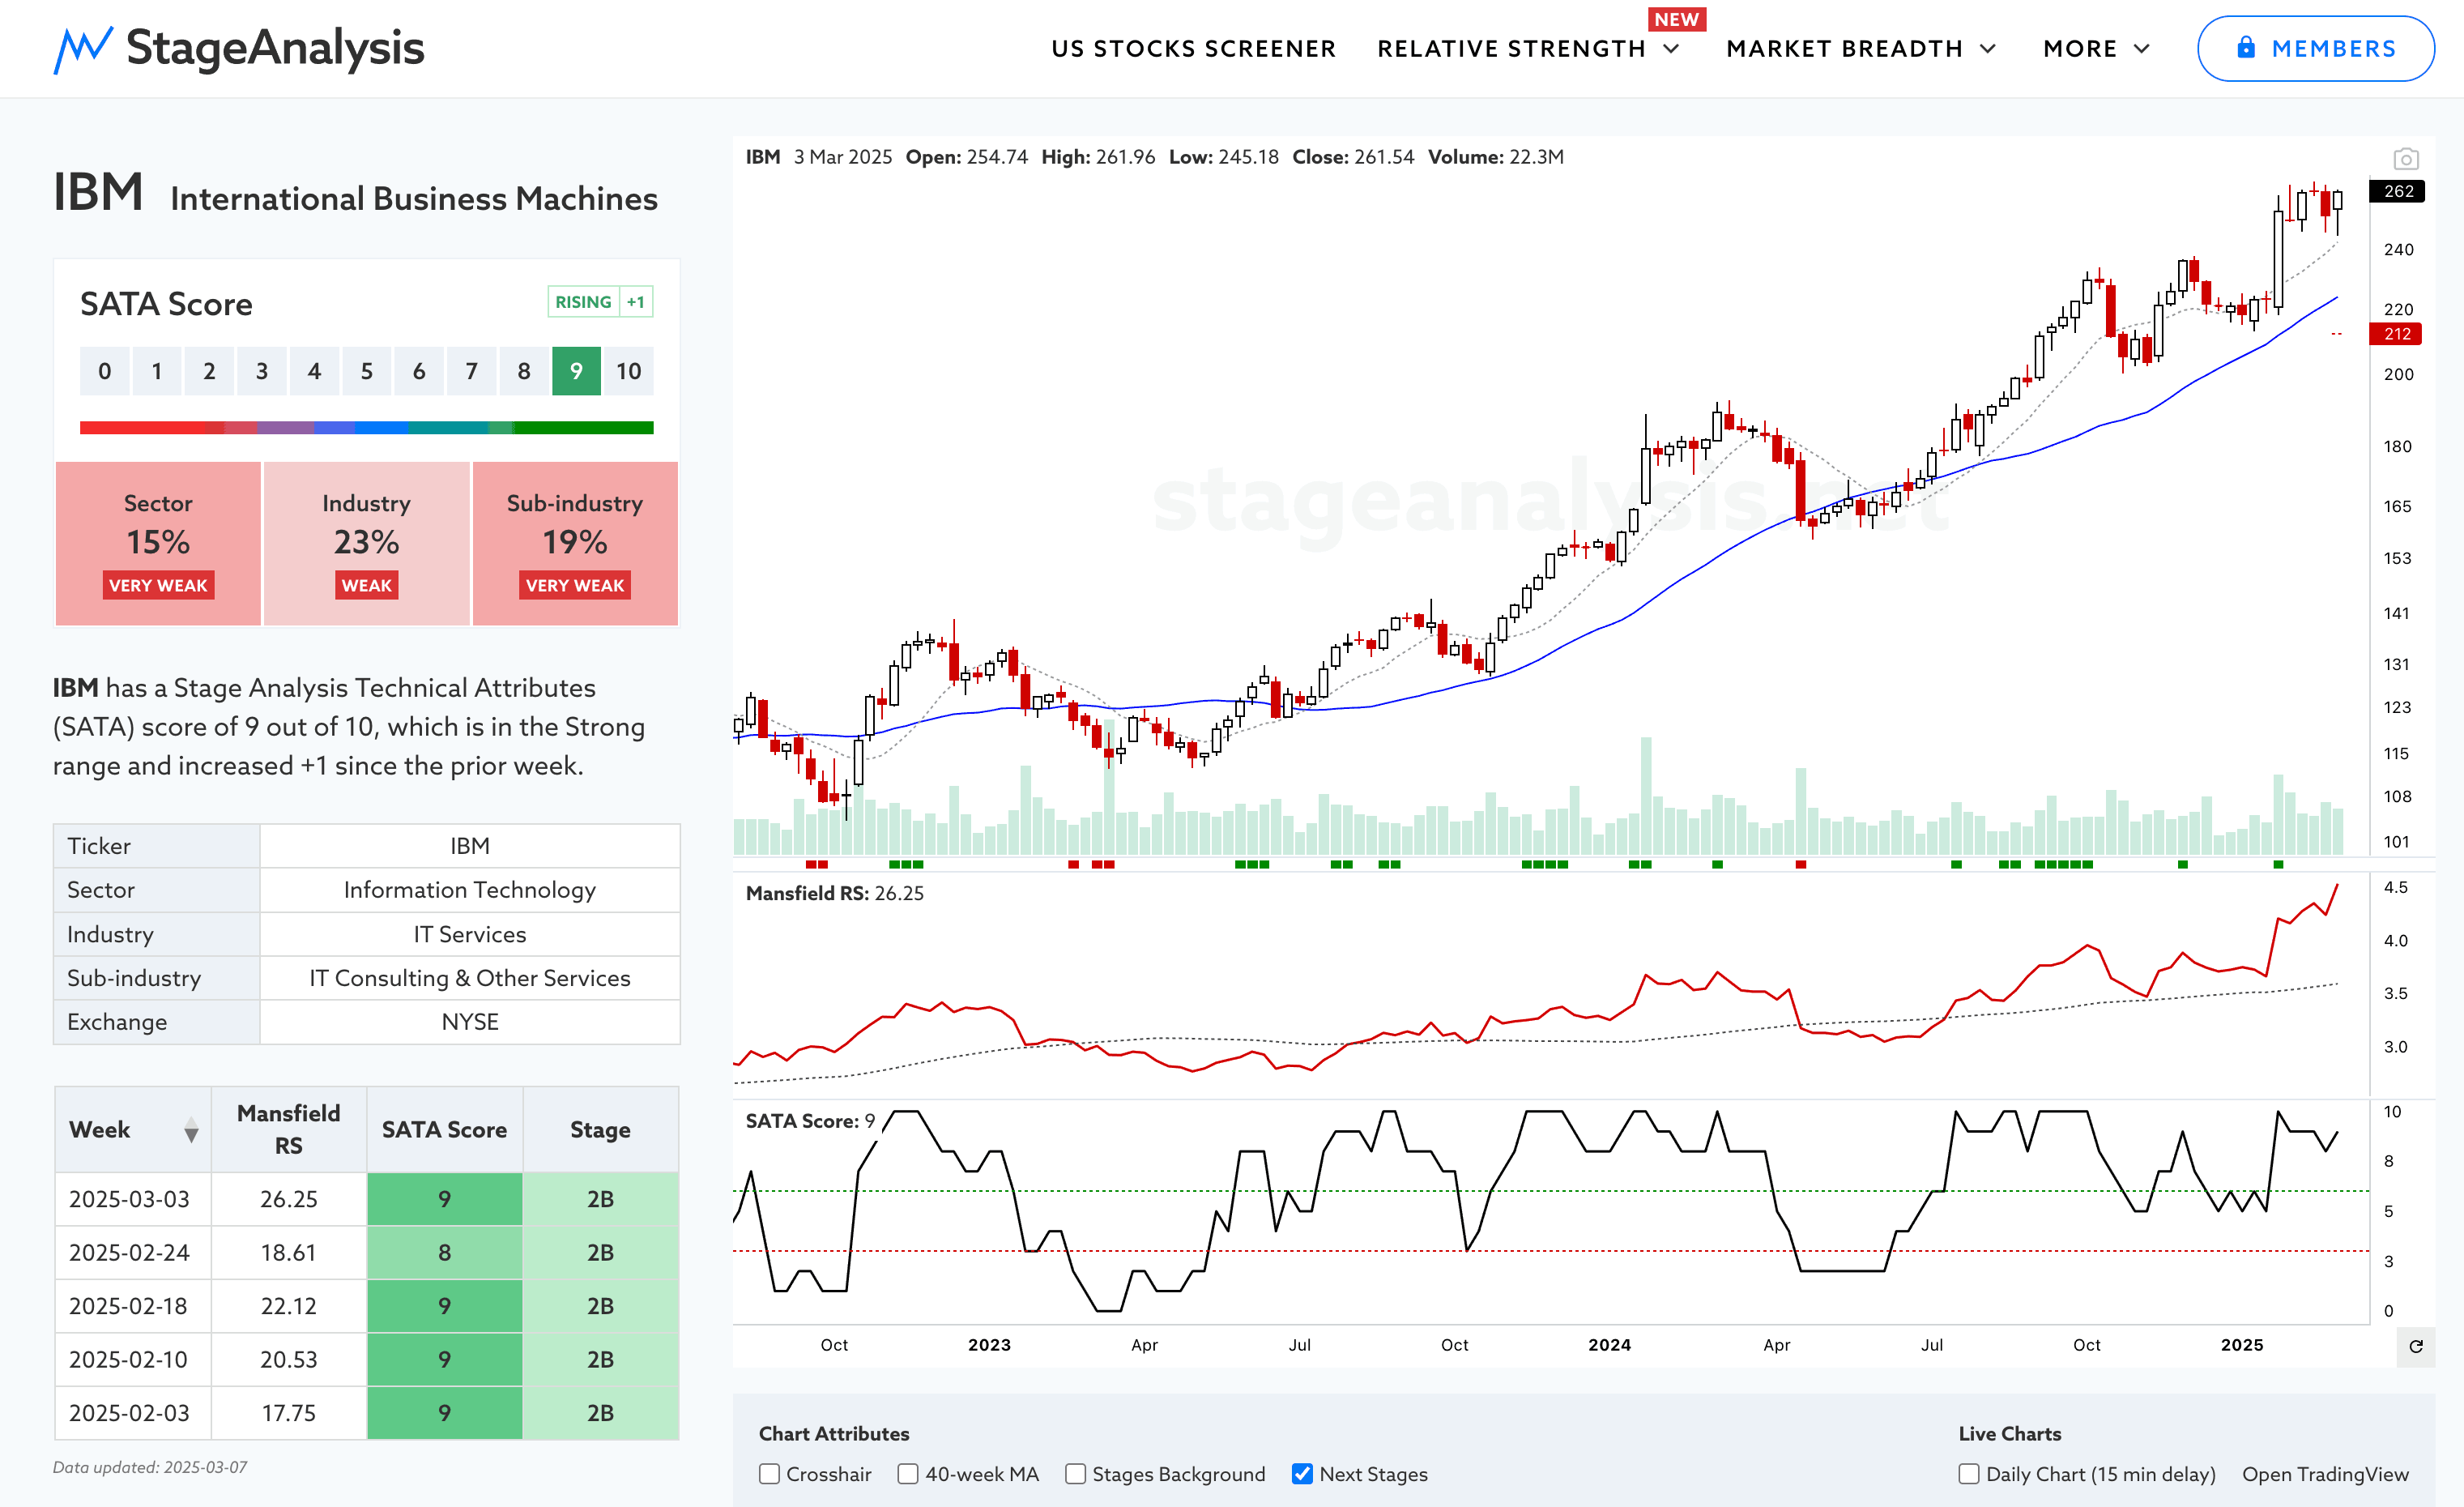The image size is (2464, 1507).
Task: Enable the Stages Background checkbox
Action: pos(1075,1474)
